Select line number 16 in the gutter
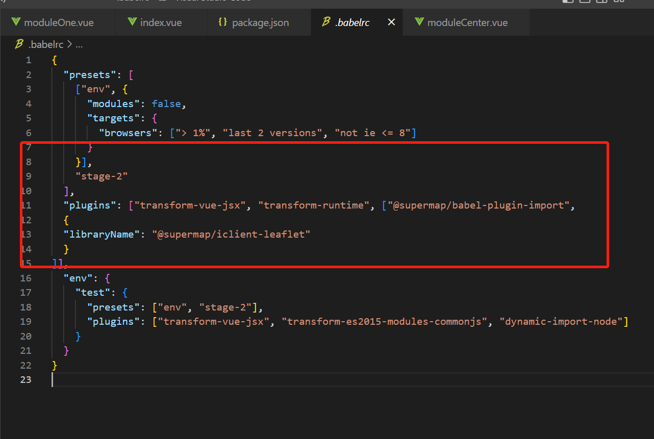The height and width of the screenshot is (439, 654). point(26,278)
